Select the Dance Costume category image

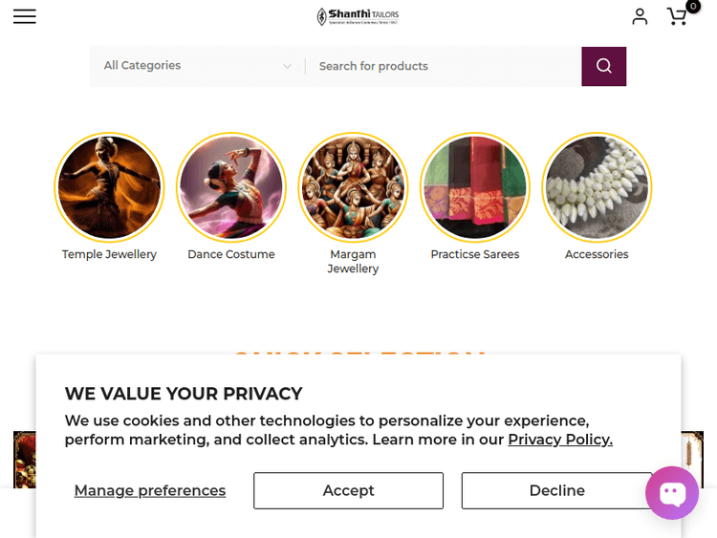231,187
